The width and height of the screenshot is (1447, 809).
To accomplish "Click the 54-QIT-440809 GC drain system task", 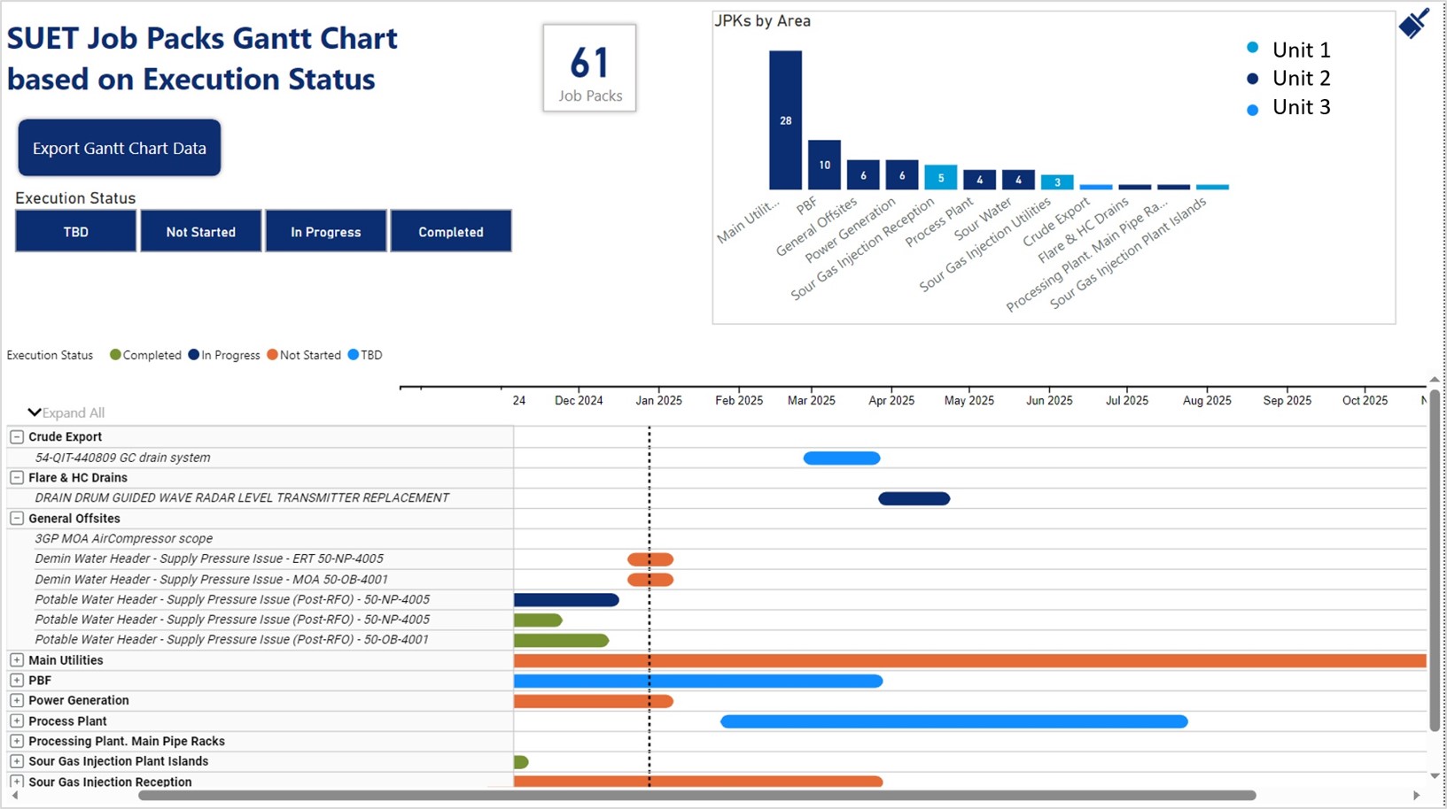I will (x=123, y=458).
